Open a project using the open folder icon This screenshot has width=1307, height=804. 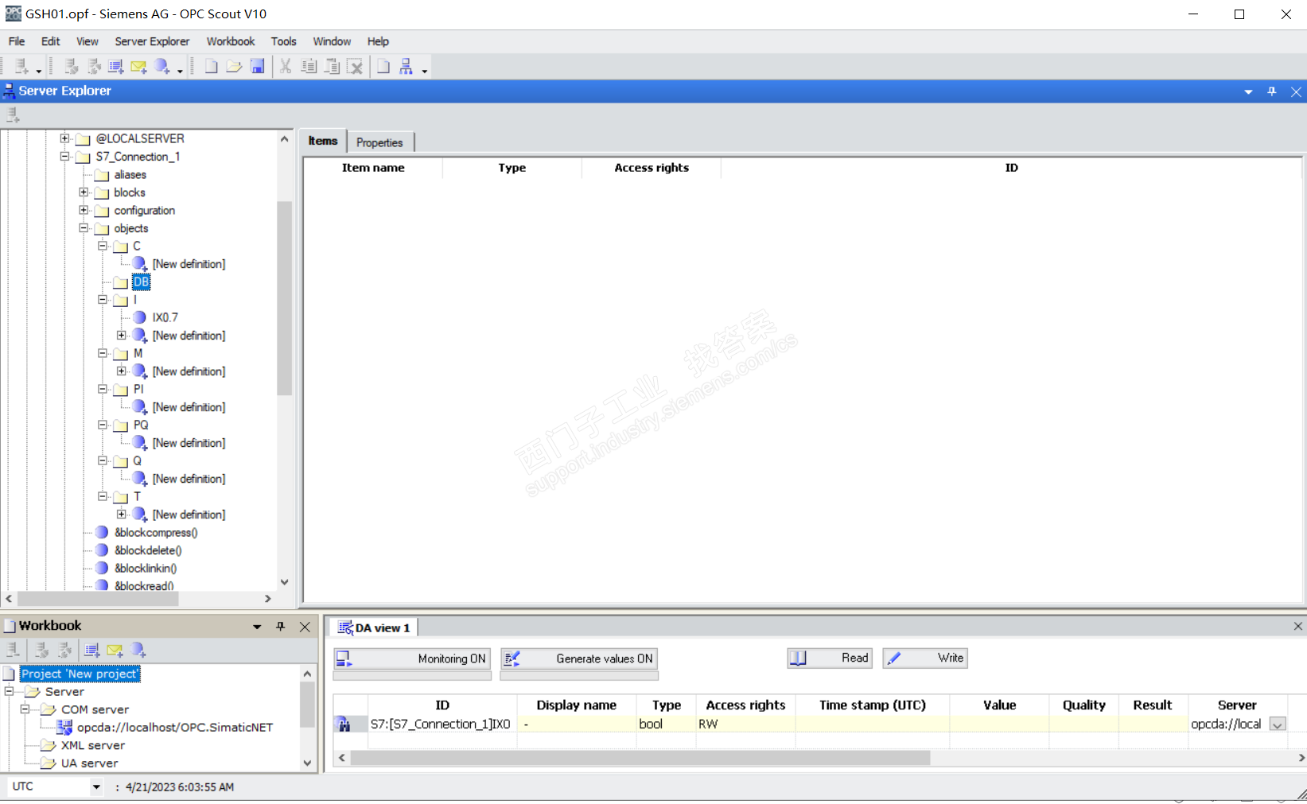[234, 67]
